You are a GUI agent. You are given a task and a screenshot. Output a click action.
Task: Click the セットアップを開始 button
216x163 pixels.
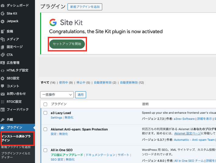(x=67, y=44)
